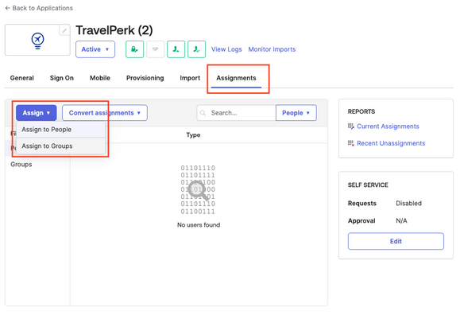Open the Active status dropdown
Viewport: 460px width, 315px height.
[95, 49]
